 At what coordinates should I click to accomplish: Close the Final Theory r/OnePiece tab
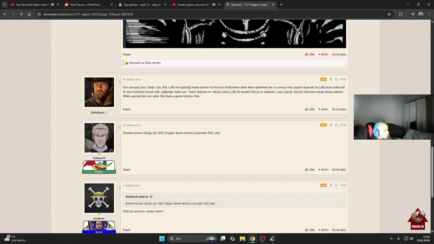click(x=112, y=5)
